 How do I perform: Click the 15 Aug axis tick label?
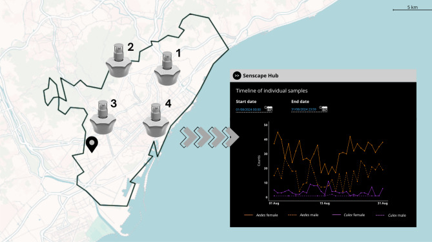click(325, 203)
